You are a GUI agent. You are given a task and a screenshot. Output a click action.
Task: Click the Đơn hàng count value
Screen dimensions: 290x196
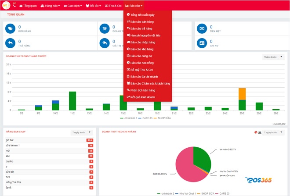(19, 27)
